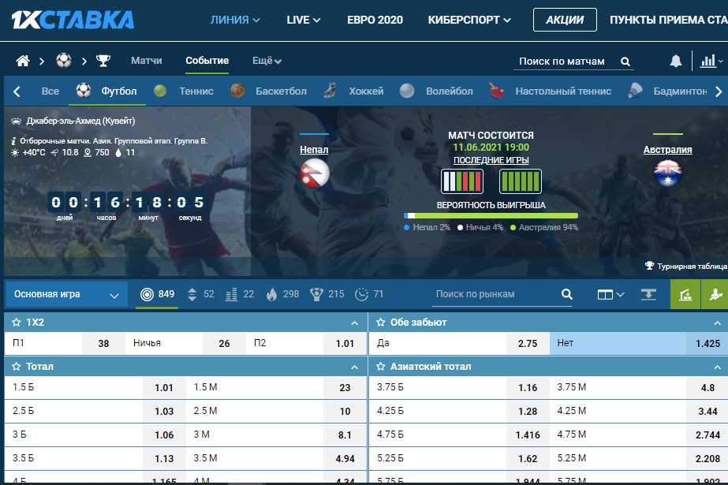The width and height of the screenshot is (728, 485).
Task: Select the Хоккей sport tab
Action: (354, 91)
